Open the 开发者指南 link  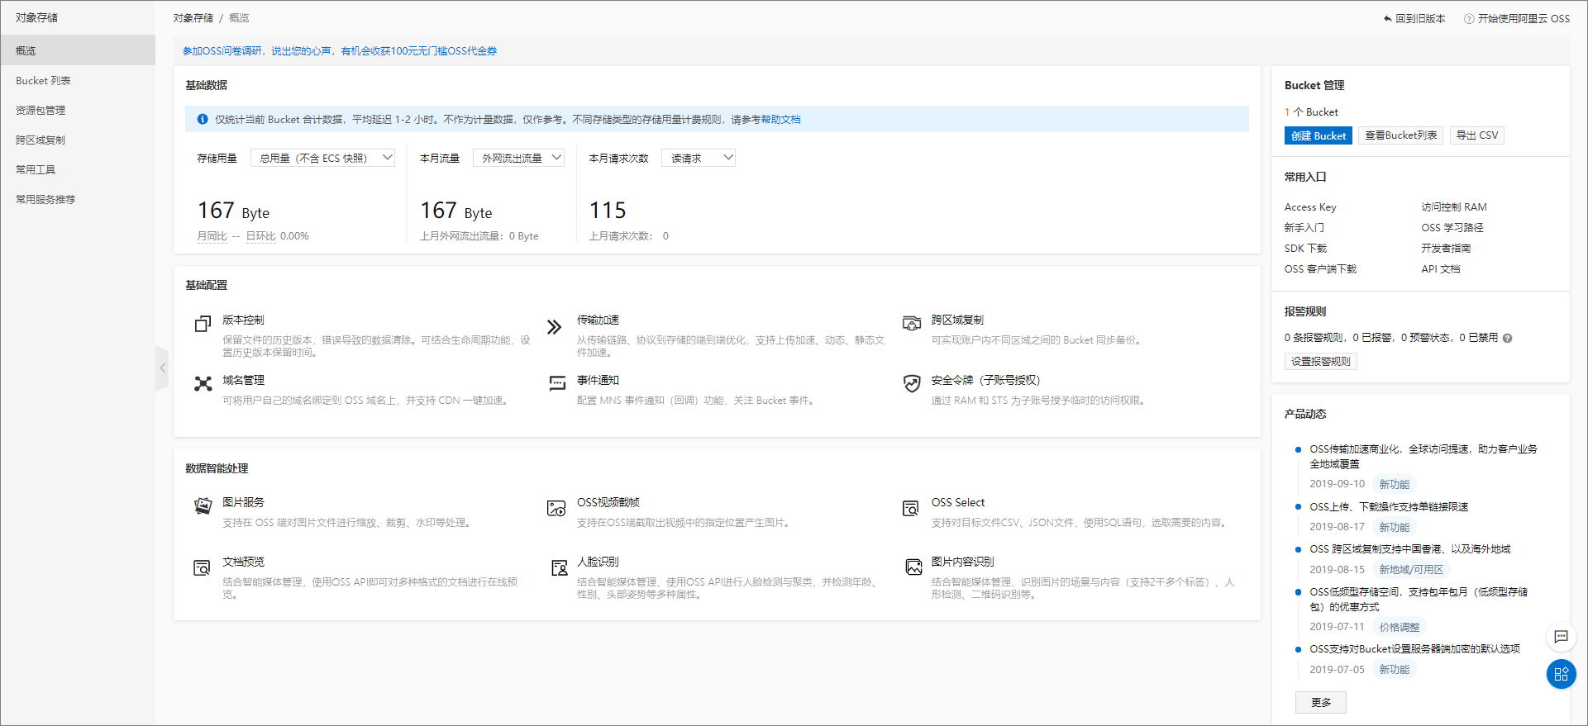click(1446, 249)
